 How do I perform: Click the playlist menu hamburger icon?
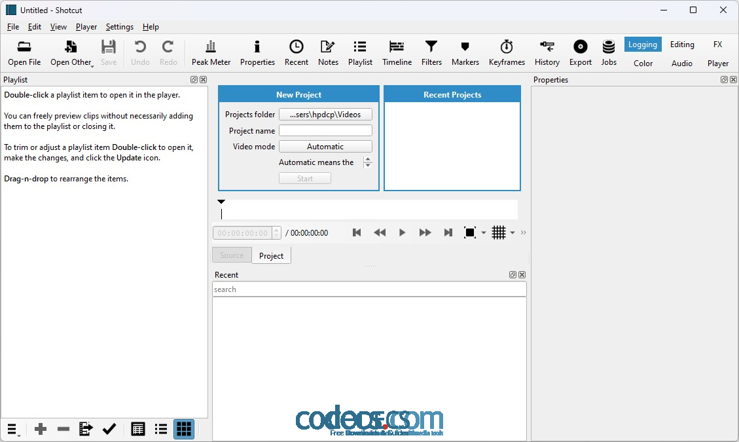[x=12, y=430]
